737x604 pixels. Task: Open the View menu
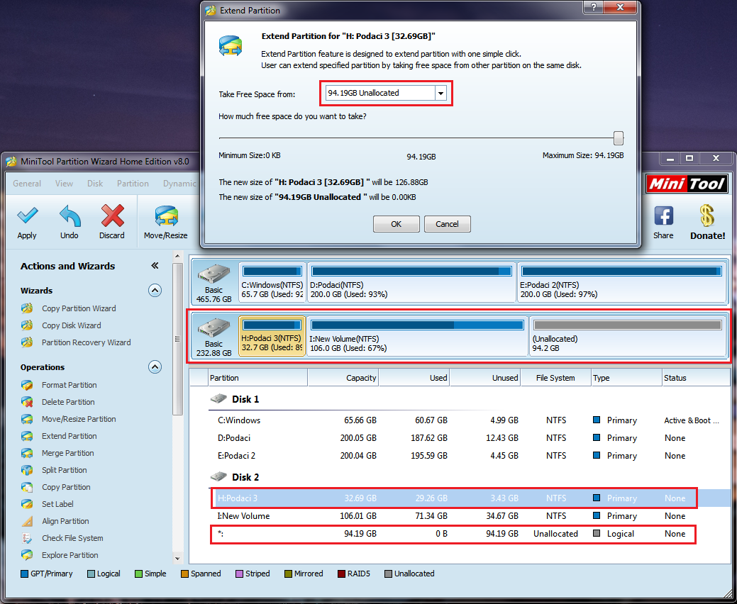click(64, 184)
